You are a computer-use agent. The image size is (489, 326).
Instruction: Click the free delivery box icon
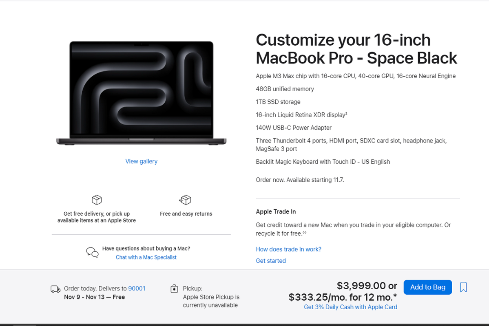point(97,200)
